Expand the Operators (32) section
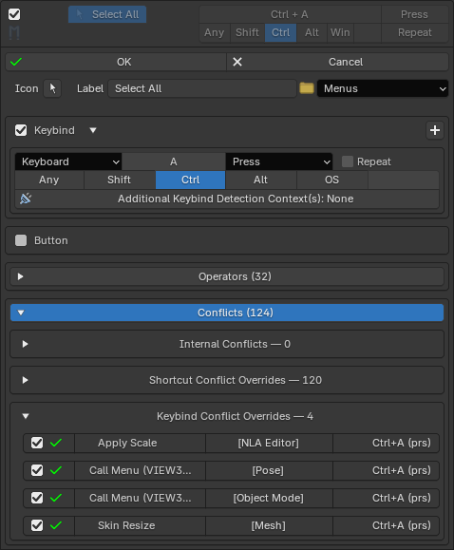This screenshot has width=454, height=550. pos(227,276)
